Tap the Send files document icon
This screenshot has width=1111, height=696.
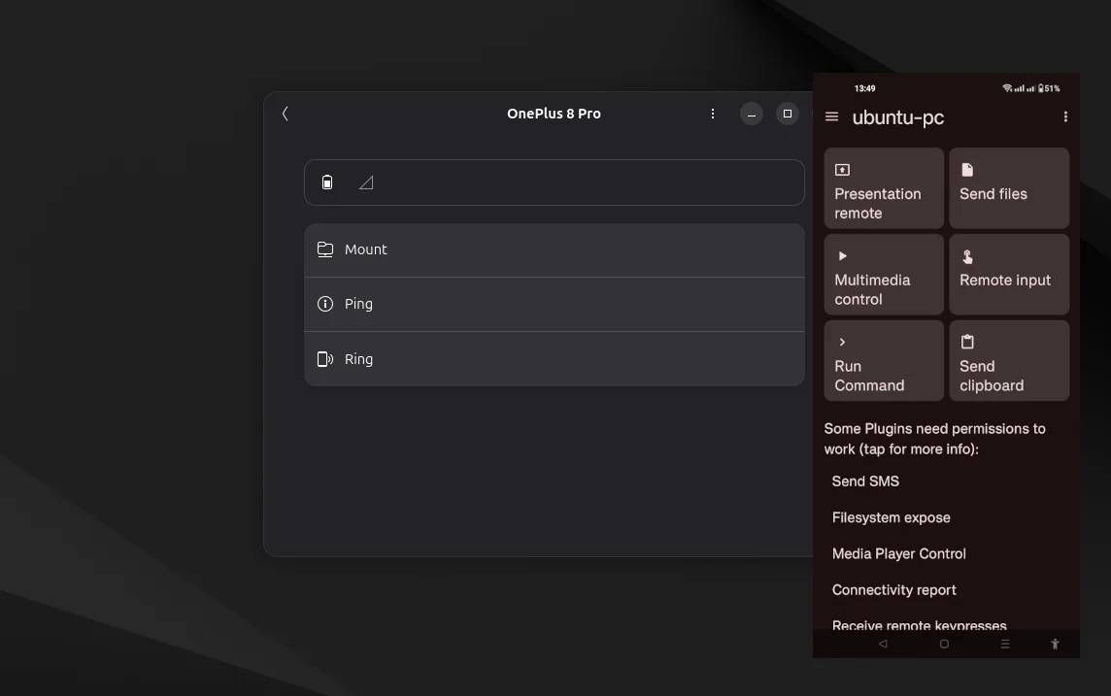point(966,170)
